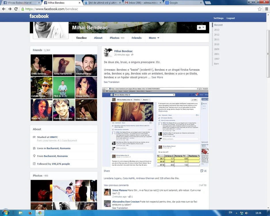The image size is (270, 216).
Task: Click the Logout link
Action: [231, 18]
